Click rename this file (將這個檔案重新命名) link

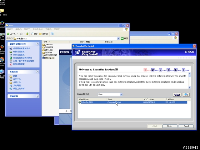click(22, 48)
